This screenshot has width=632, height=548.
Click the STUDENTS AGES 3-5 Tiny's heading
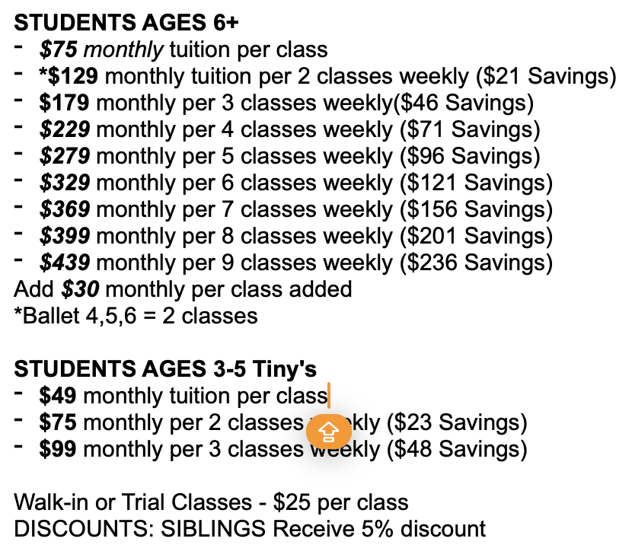[x=165, y=369]
